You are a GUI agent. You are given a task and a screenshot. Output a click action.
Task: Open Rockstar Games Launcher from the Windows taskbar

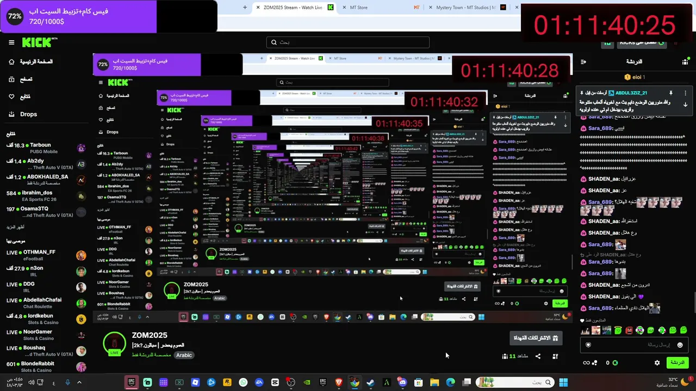pos(227,382)
